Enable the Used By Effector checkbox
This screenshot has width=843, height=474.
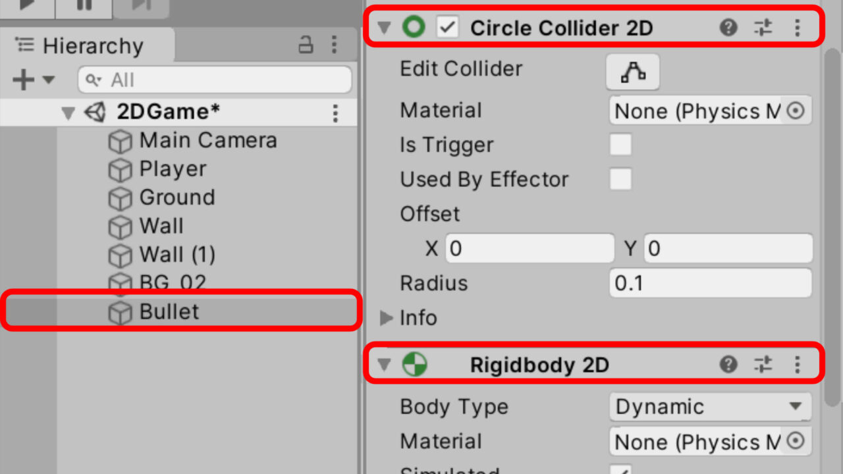click(620, 179)
